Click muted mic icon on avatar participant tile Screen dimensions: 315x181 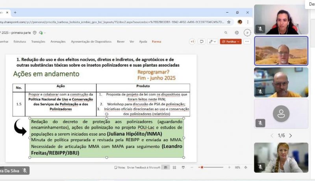[260, 123]
